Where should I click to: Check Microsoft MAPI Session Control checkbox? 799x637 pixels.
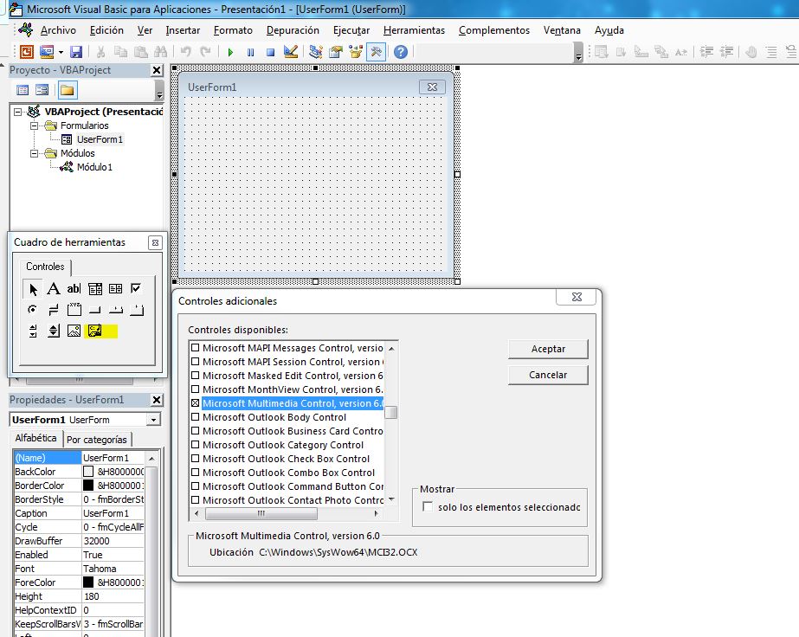tap(195, 362)
